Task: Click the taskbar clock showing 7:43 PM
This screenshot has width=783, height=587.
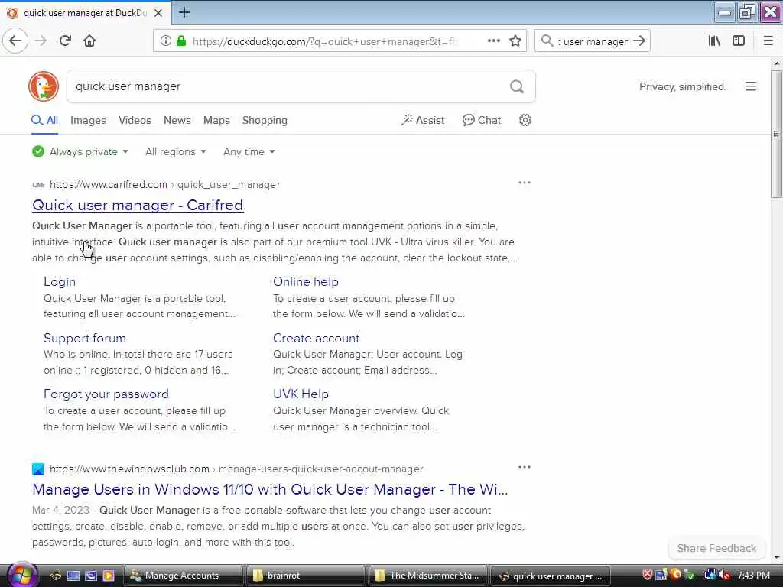Action: [x=753, y=576]
